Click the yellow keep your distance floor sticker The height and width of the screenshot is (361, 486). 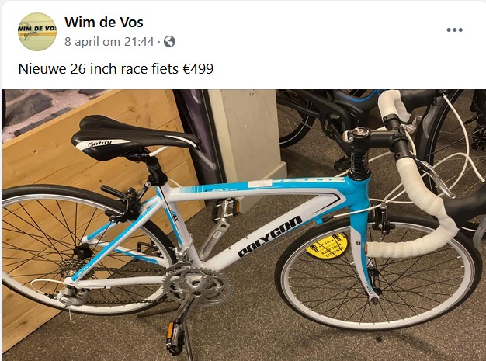pyautogui.click(x=327, y=246)
